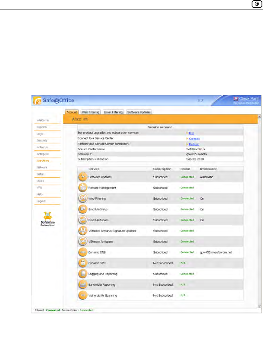Open Setup in the sidebar
Viewport: 263px width, 348px height.
[40, 174]
